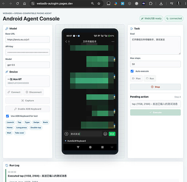
Task: Click the cube extension icon in the toolbar
Action: coord(130,4)
